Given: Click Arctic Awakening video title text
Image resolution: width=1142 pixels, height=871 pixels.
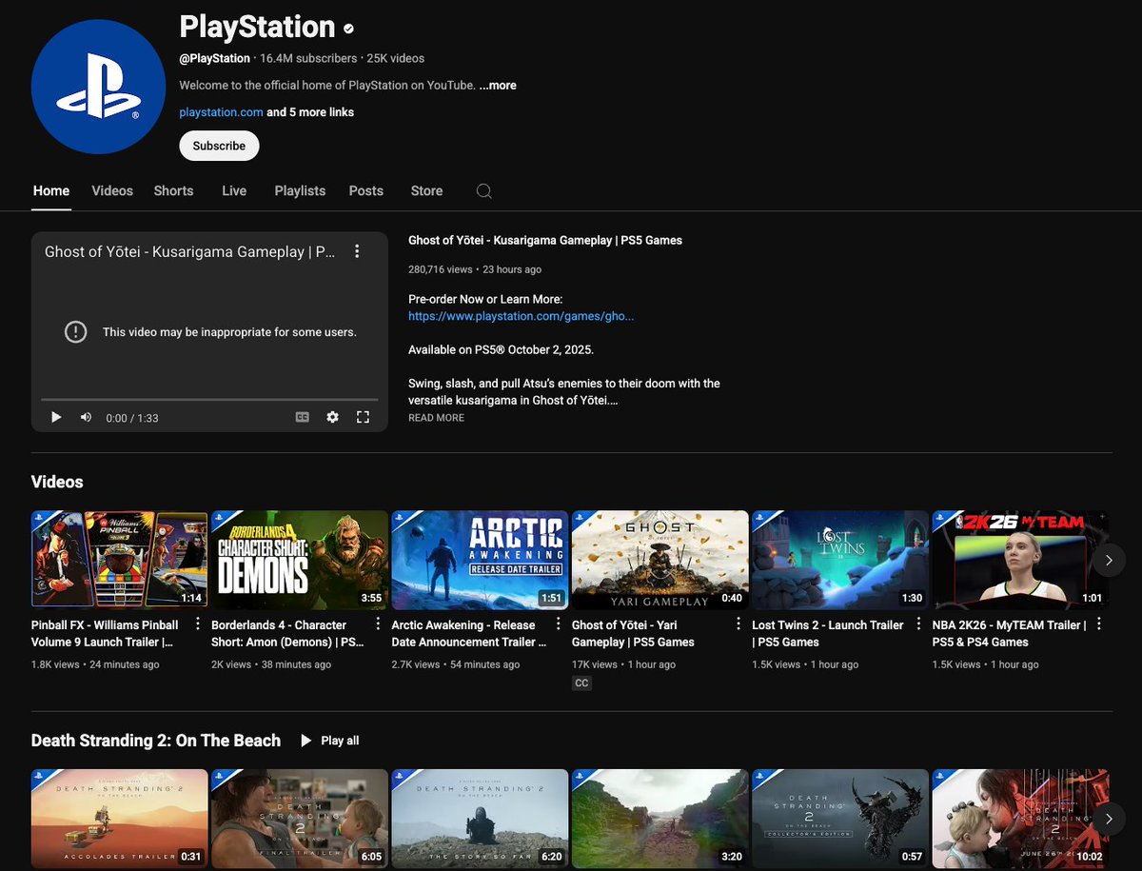Looking at the screenshot, I should pos(469,633).
